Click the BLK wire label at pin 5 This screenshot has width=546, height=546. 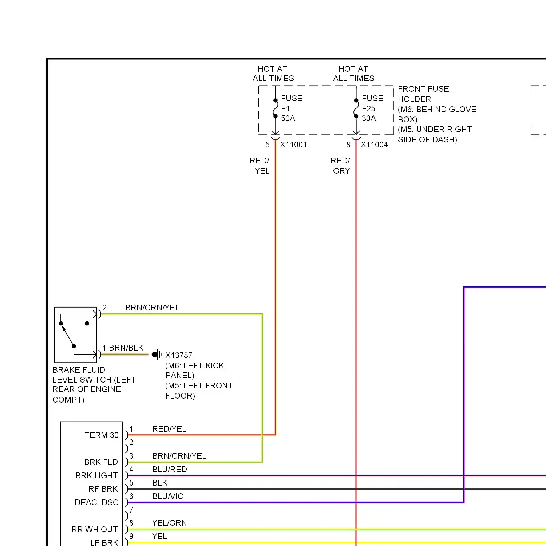160,483
